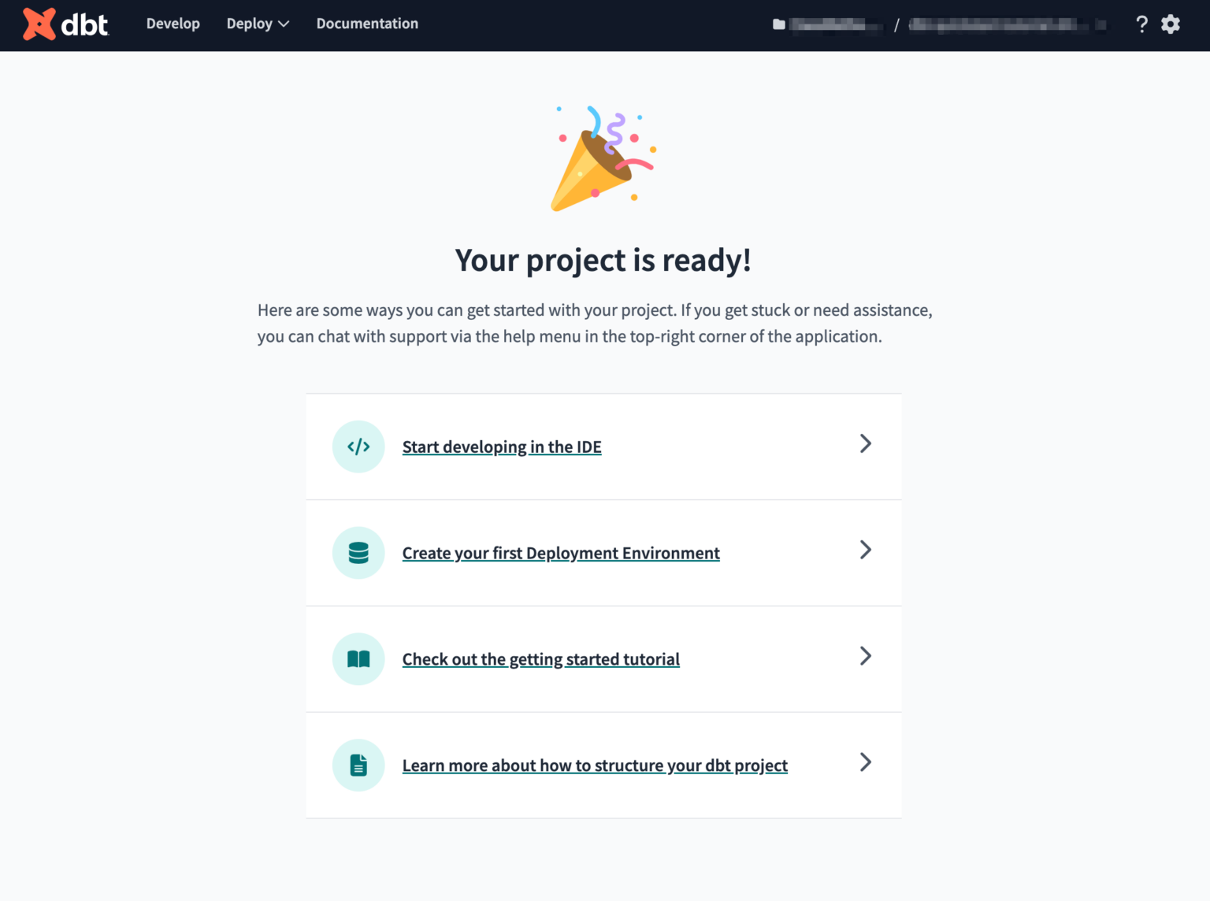Open Learn more about how to structure your dbt project
Screen dimensions: 1210x901
coord(595,765)
